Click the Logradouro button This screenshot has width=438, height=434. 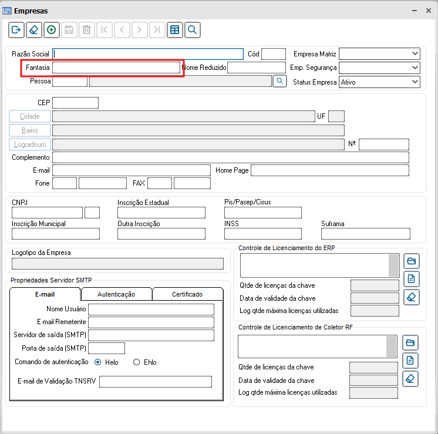(x=30, y=144)
